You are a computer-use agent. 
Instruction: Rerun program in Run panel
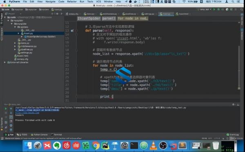[x=6, y=109]
